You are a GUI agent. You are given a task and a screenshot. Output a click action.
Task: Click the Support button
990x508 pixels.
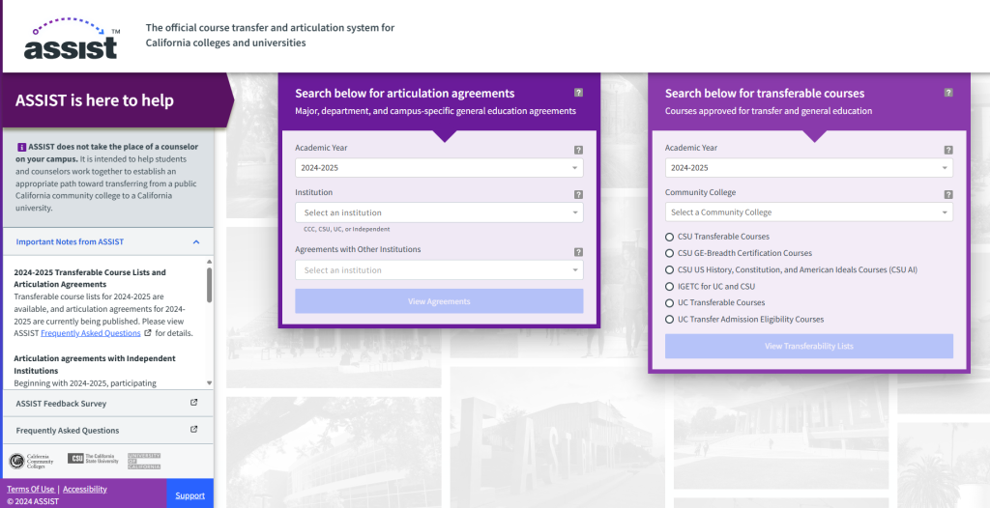tap(189, 495)
